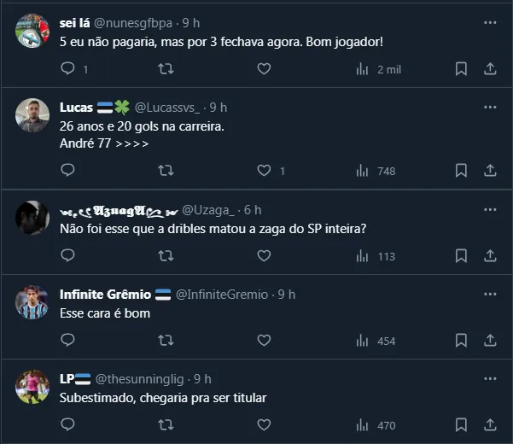This screenshot has width=513, height=444.
Task: Open more options menu on Lucas's tweet
Action: [x=490, y=108]
